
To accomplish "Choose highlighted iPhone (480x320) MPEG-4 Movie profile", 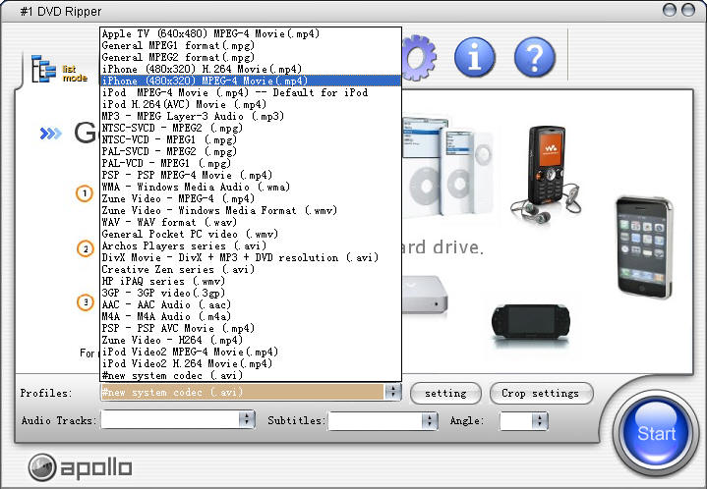I will pyautogui.click(x=250, y=81).
